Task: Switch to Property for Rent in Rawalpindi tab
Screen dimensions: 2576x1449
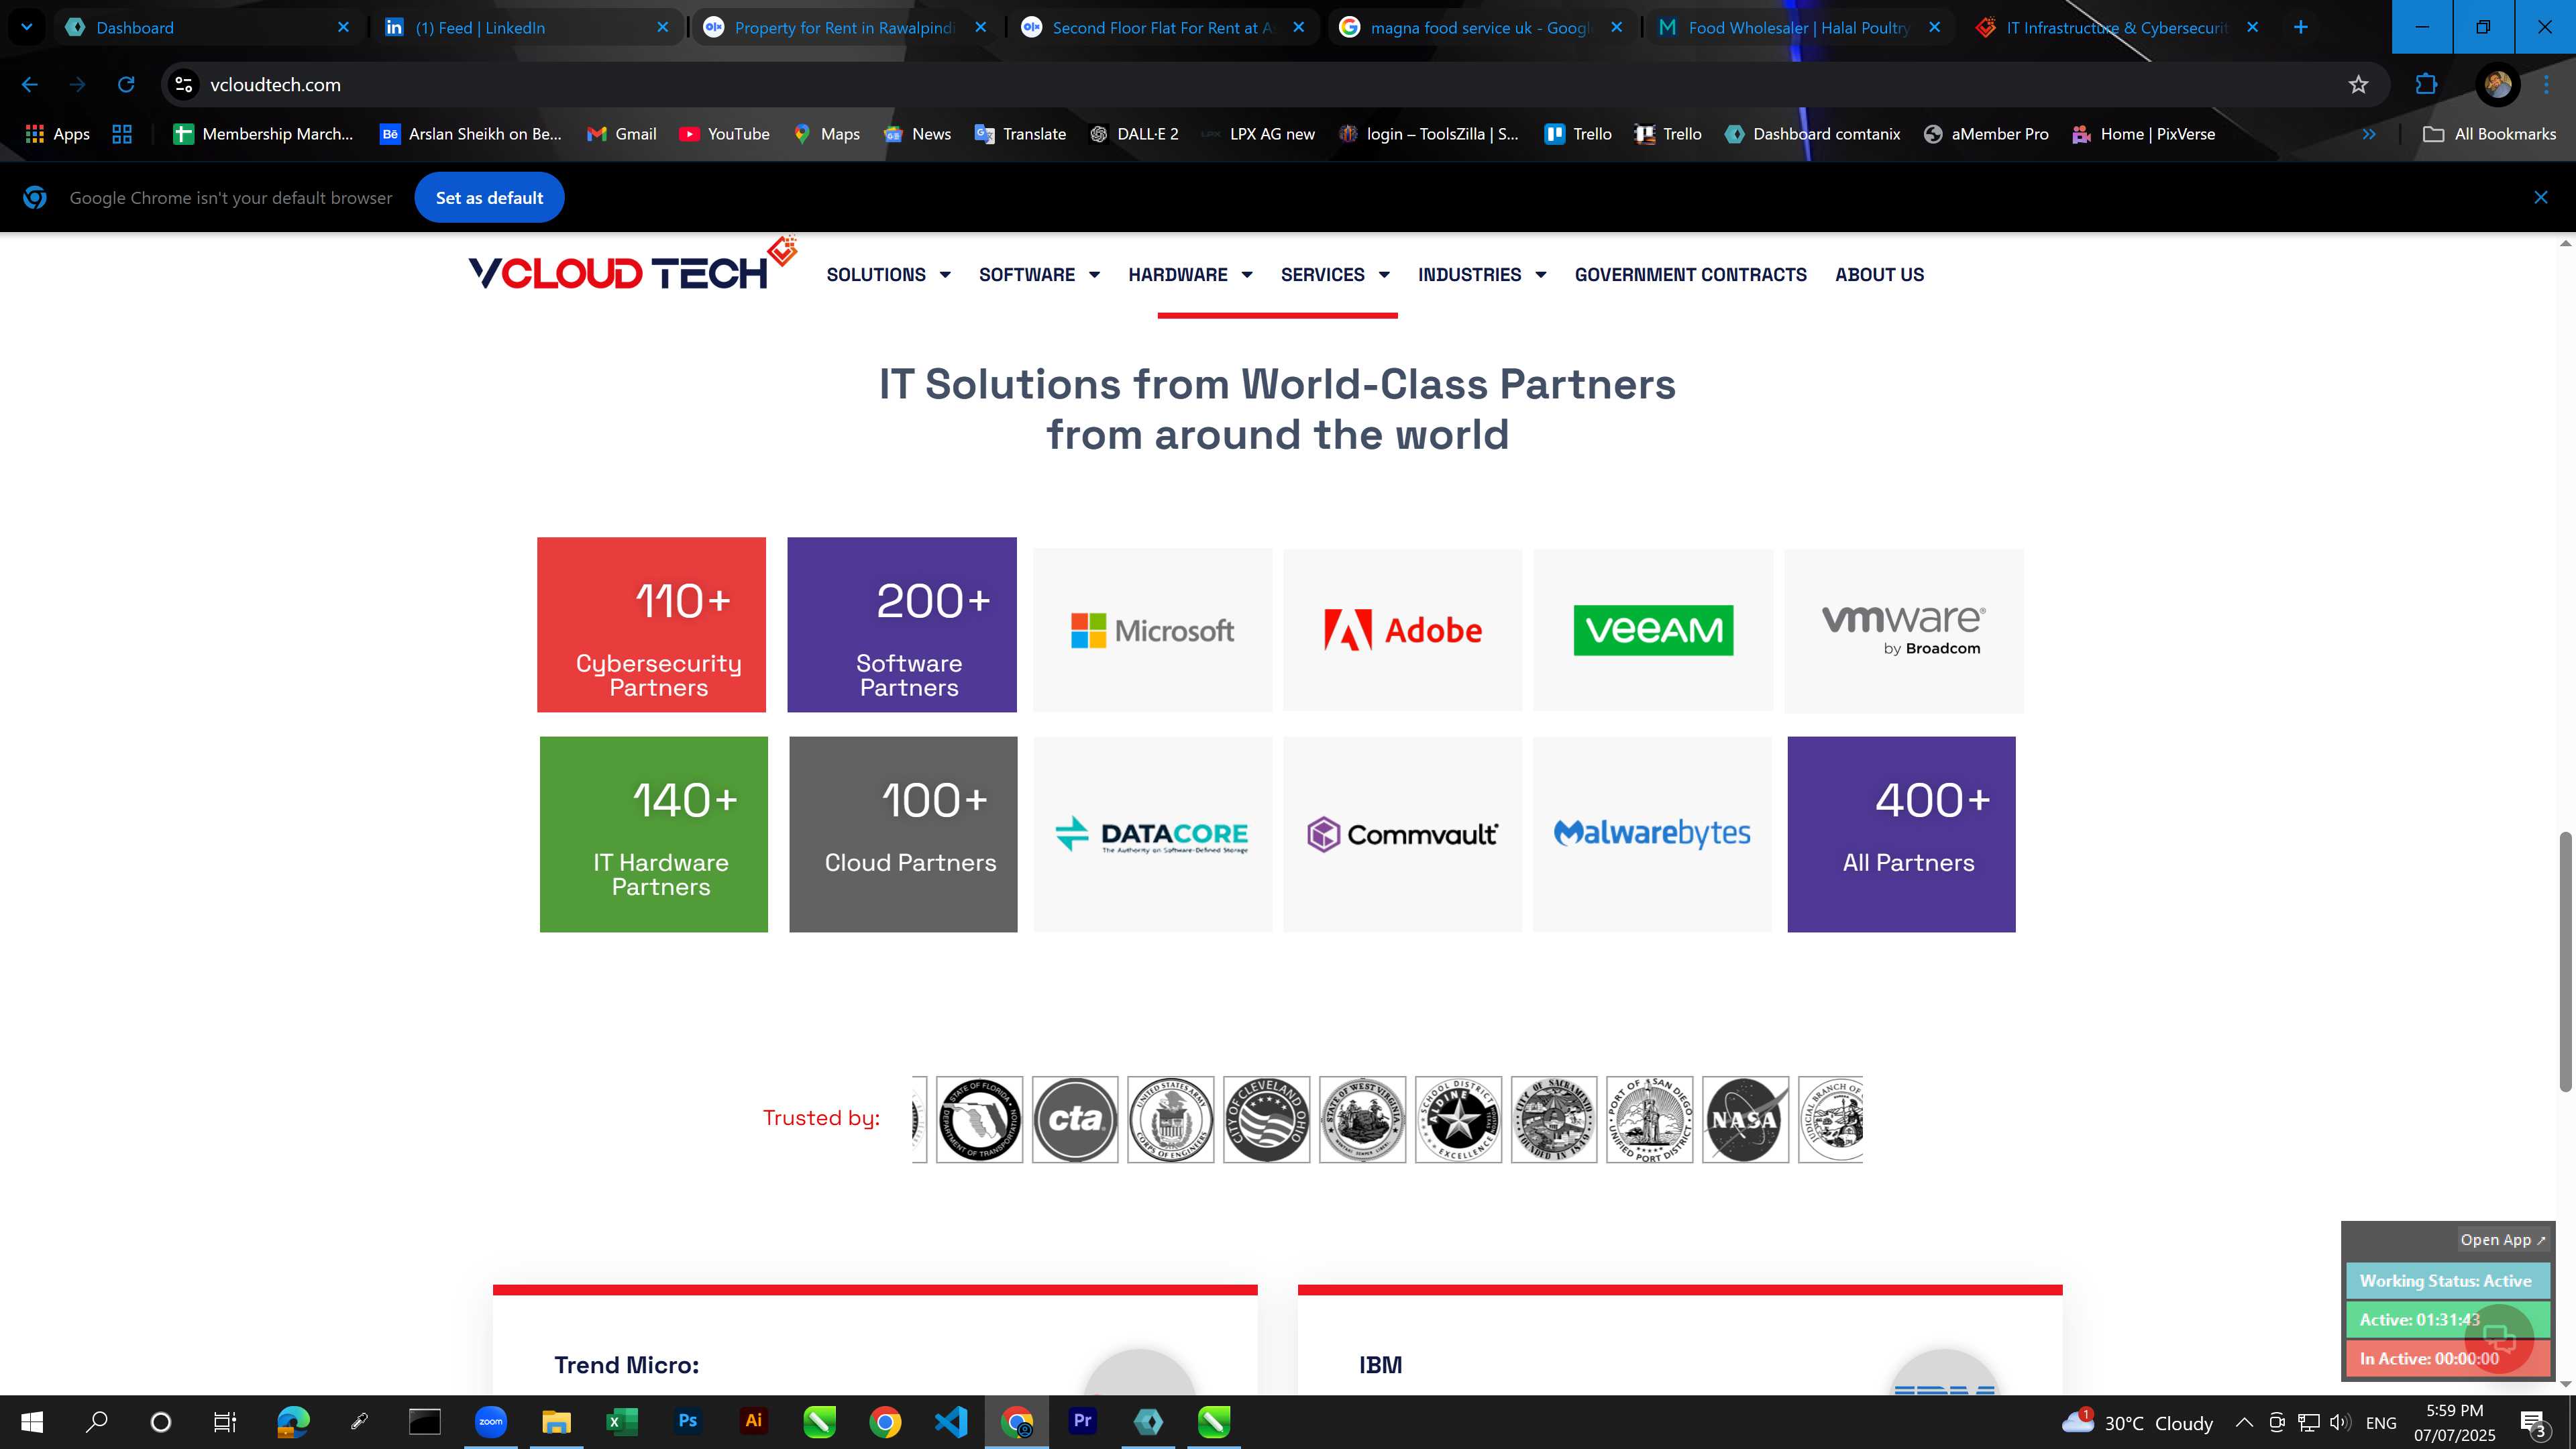Action: (x=846, y=27)
